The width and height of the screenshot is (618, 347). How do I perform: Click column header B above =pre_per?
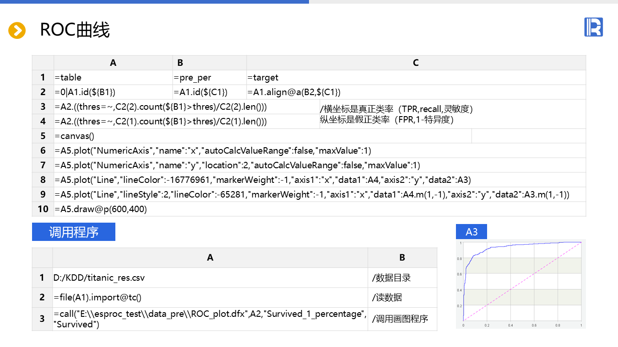[x=180, y=63]
